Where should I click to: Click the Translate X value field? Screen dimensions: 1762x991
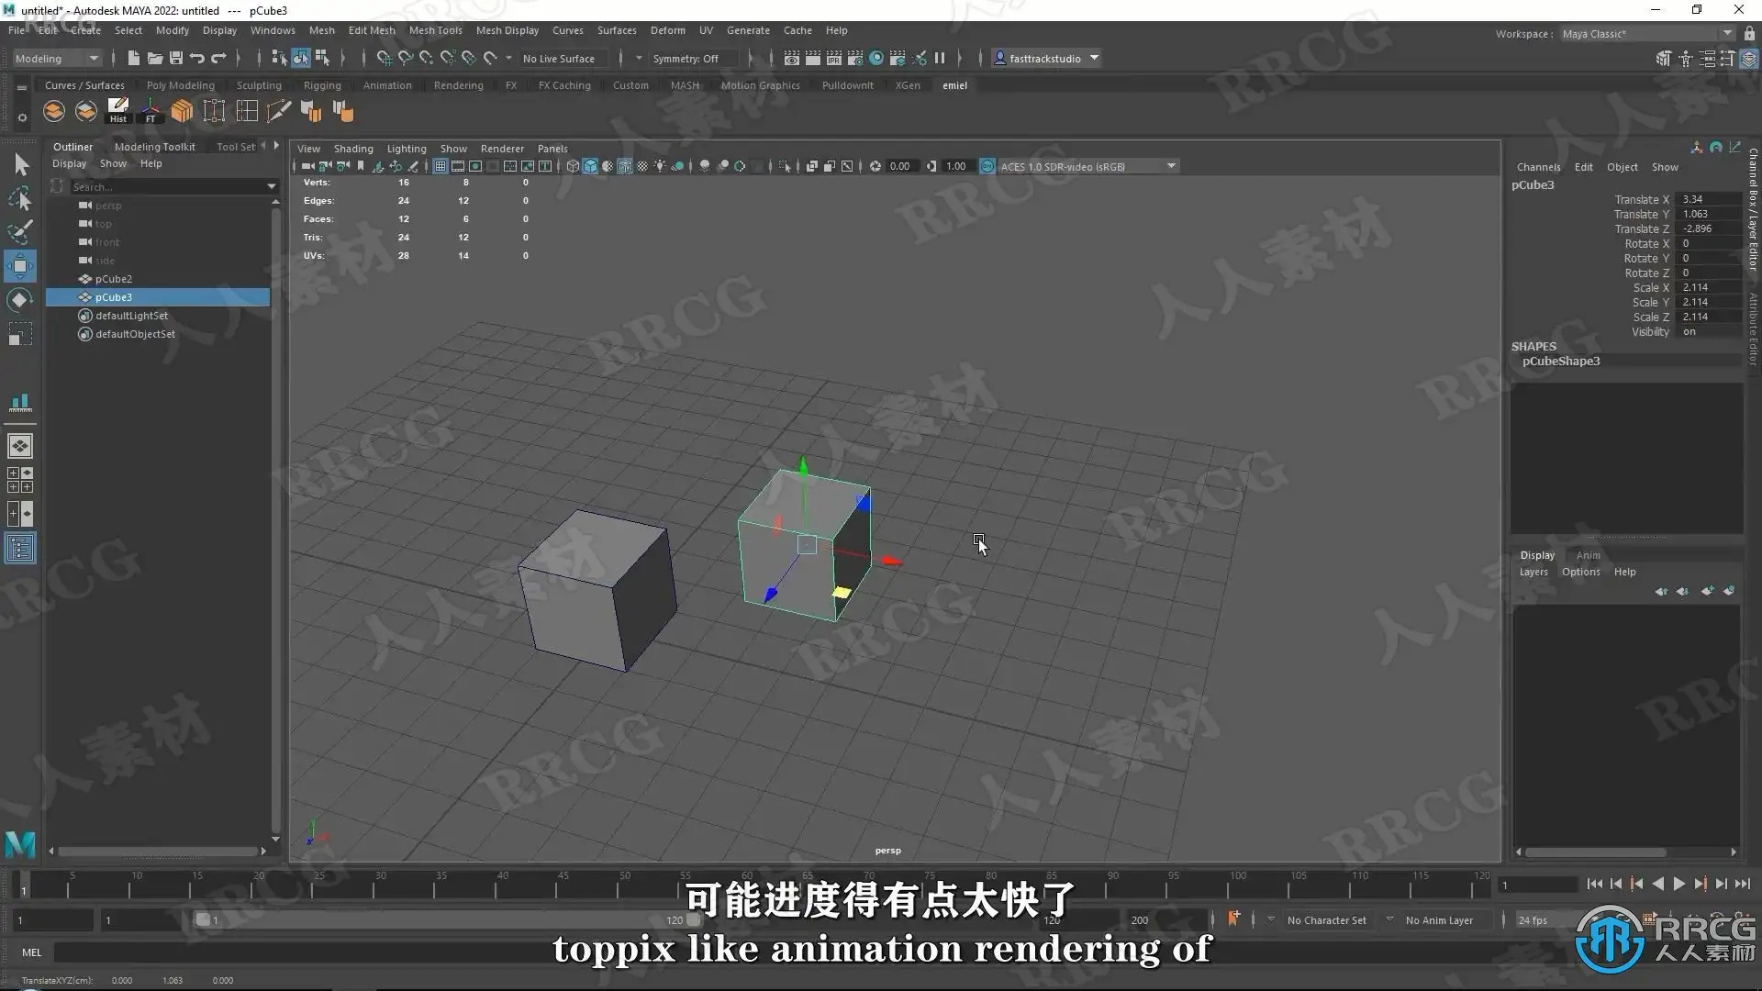click(1705, 199)
